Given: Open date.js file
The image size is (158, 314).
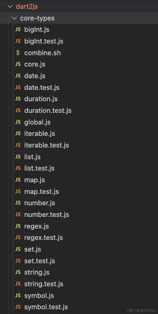Looking at the screenshot, I should [35, 76].
